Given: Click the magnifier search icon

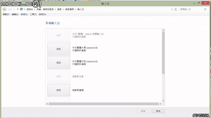Looking at the screenshot, I should [x=205, y=10].
